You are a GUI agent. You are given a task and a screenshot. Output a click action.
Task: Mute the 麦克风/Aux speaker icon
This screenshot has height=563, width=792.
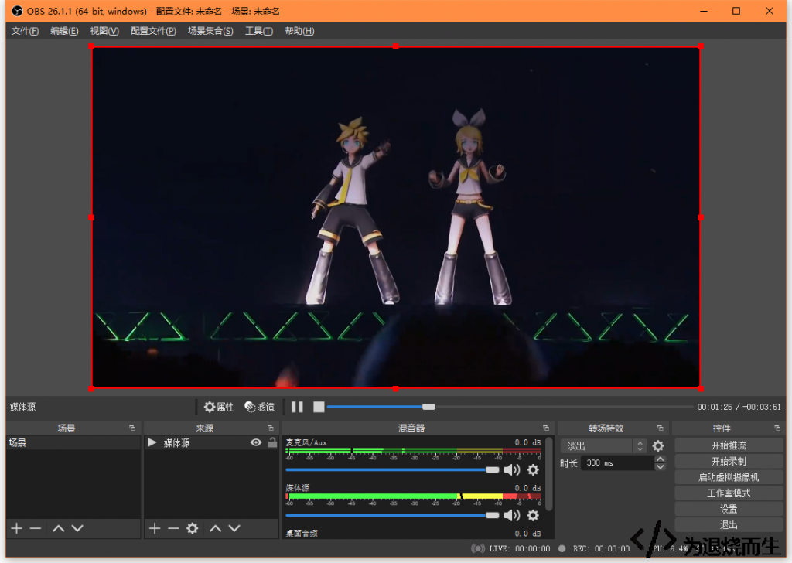tap(512, 470)
